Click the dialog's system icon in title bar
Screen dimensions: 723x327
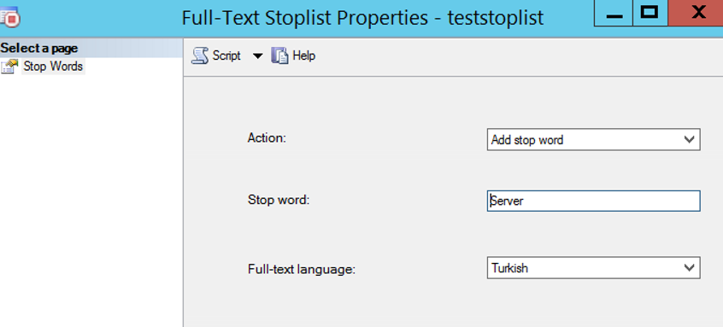pyautogui.click(x=10, y=17)
